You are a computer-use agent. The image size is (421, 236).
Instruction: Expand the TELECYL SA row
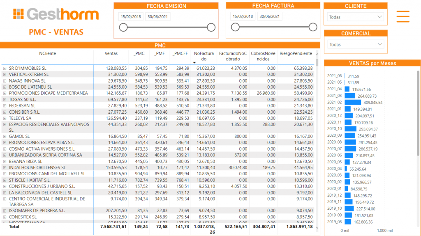click(5, 118)
